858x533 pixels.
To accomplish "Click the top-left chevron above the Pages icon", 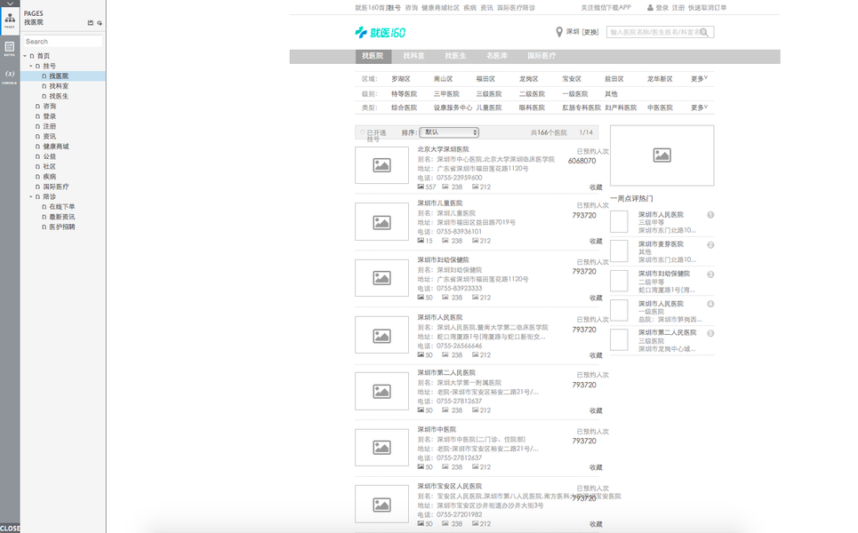I will click(x=10, y=4).
